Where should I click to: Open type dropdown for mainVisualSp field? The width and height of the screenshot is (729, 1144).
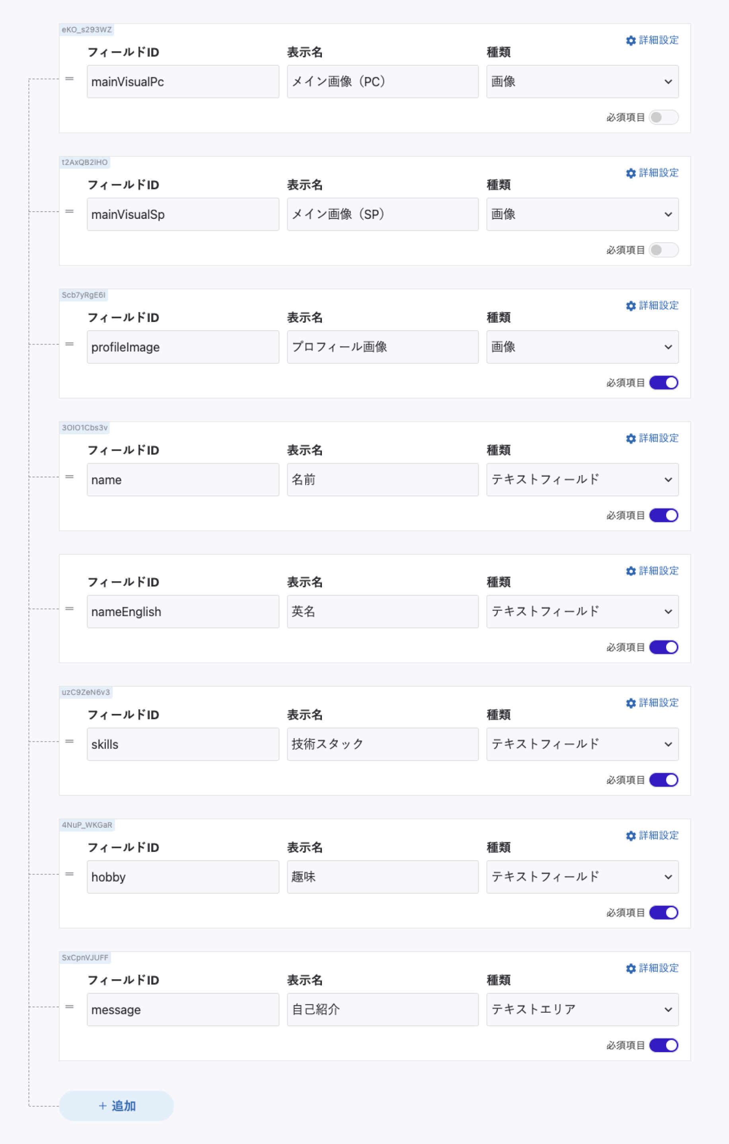(582, 214)
